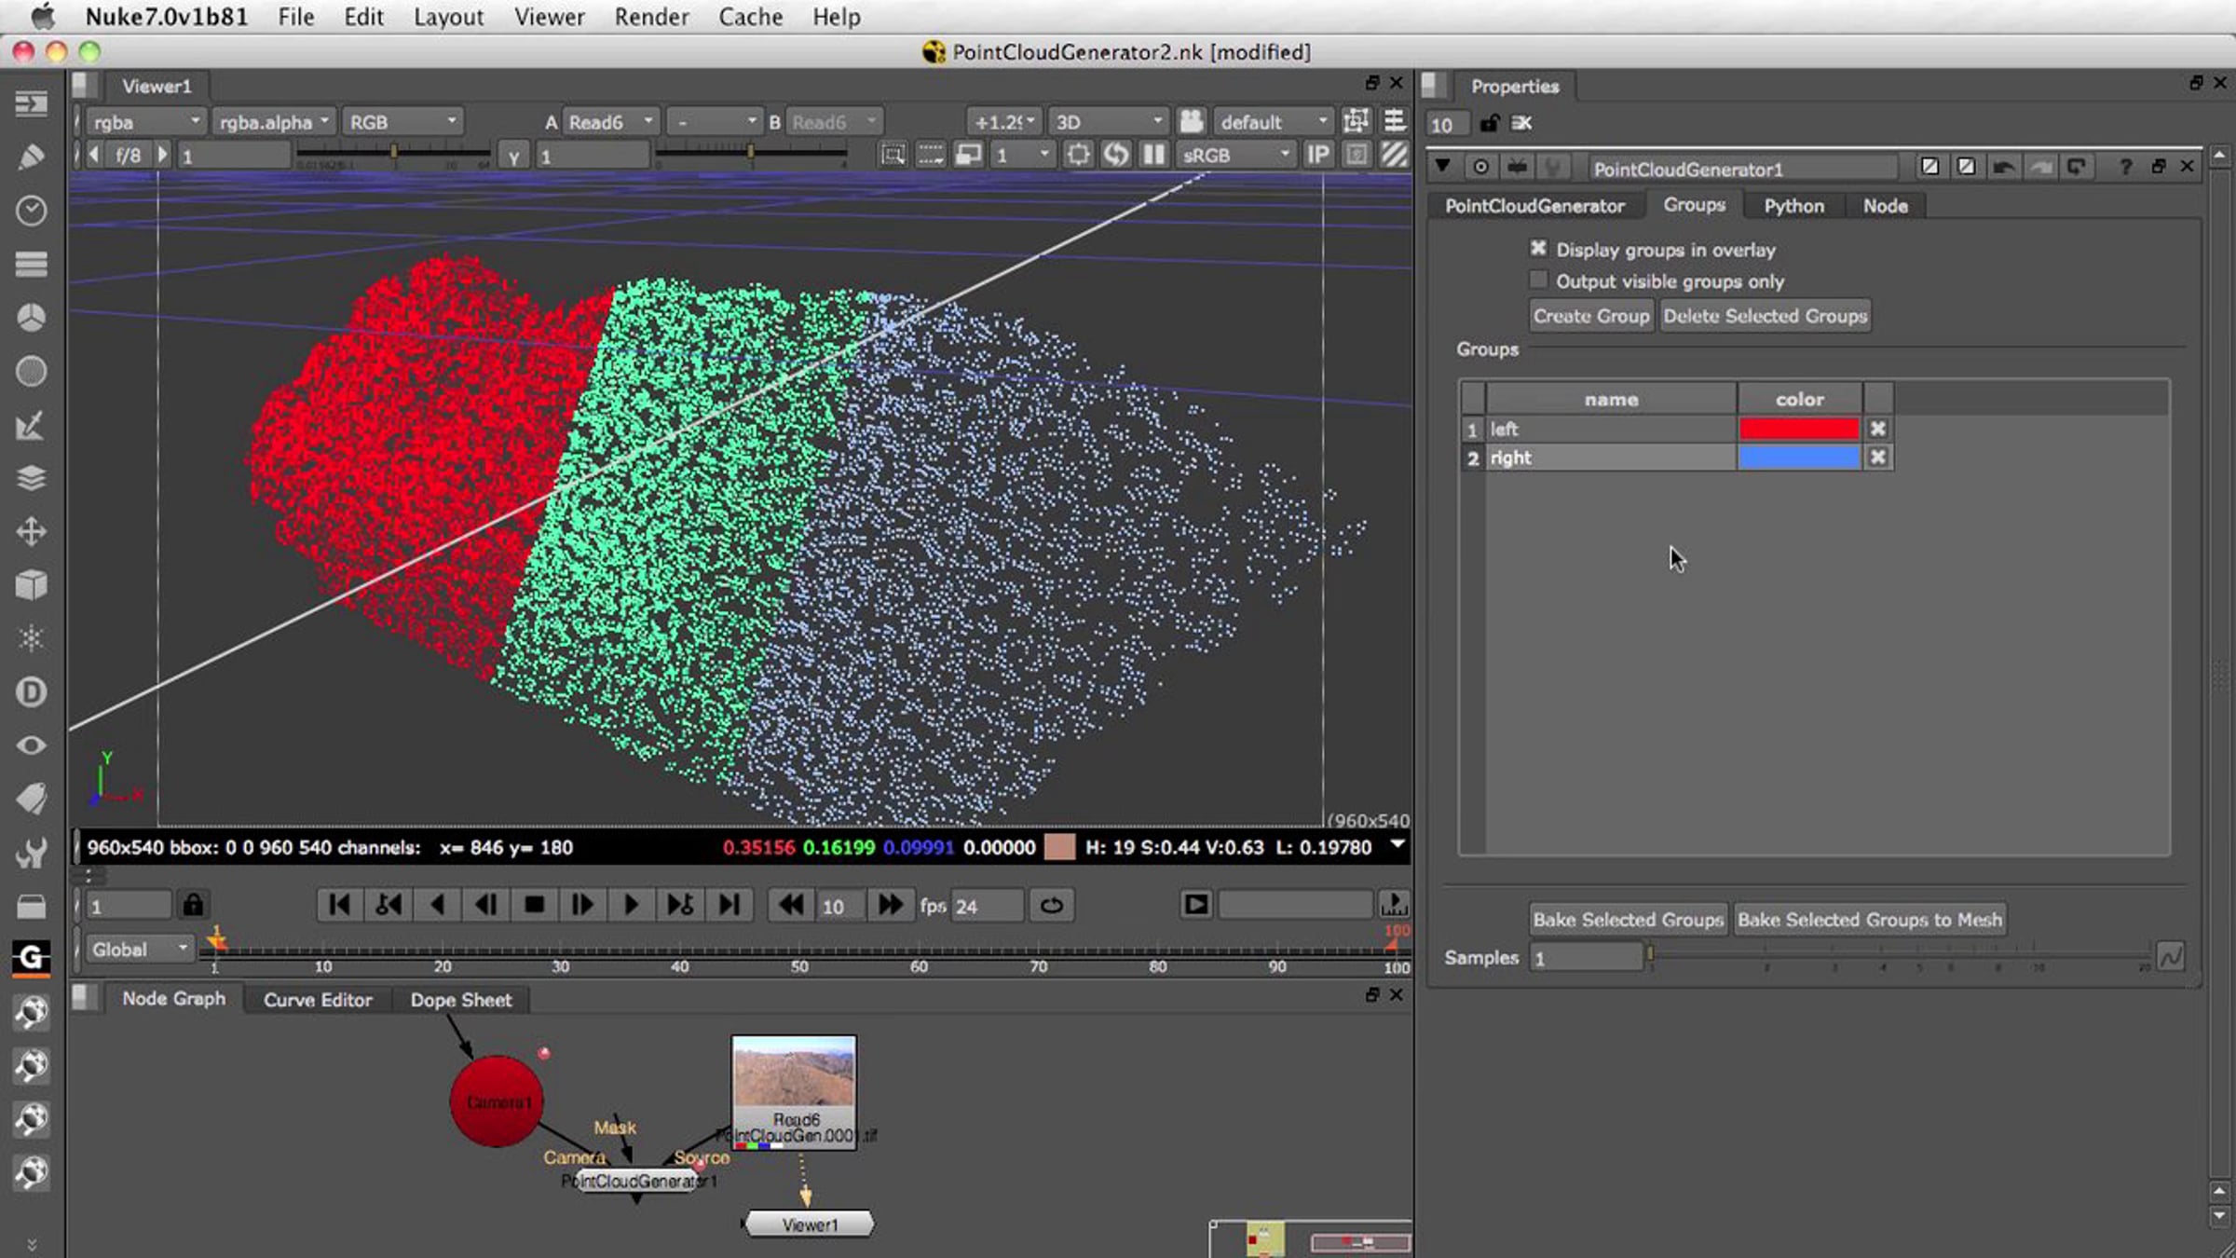Click the stop playback button

coord(534,905)
